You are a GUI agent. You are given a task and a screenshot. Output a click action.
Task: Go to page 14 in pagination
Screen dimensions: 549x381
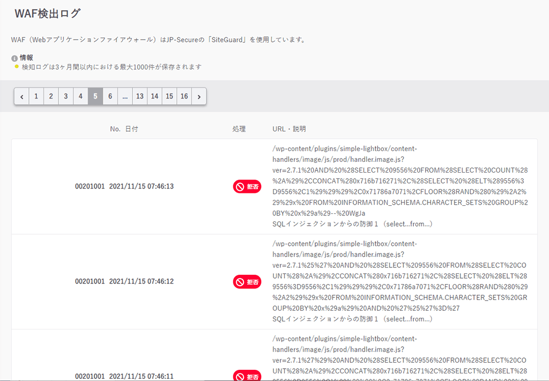tap(154, 96)
